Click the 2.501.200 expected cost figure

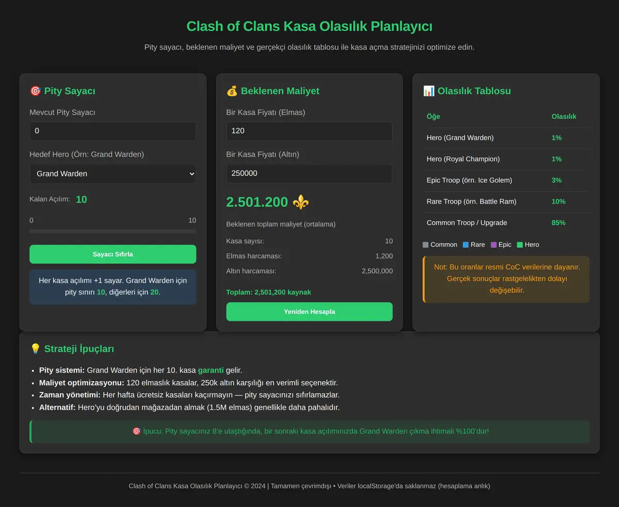257,202
